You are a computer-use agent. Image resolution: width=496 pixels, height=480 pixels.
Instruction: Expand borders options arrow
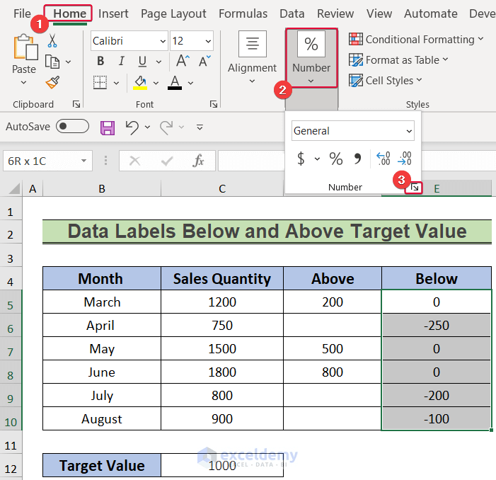[x=117, y=84]
